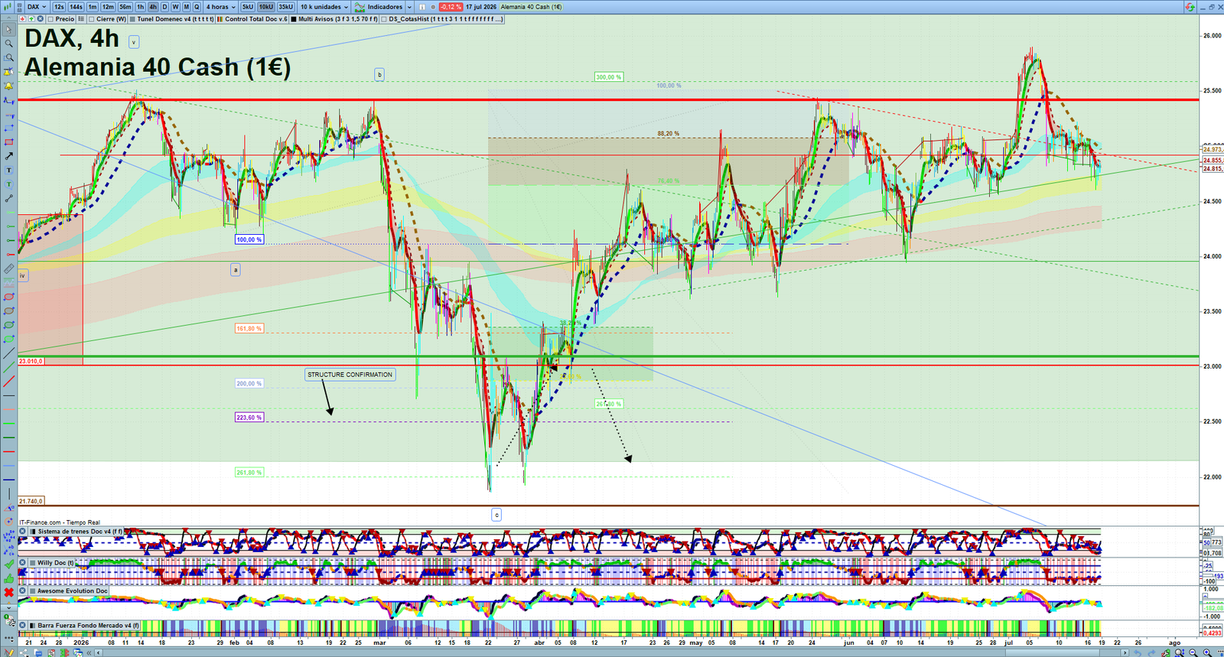1224x657 pixels.
Task: Close the Awesome Evolution Doc indicator
Action: tap(22, 590)
